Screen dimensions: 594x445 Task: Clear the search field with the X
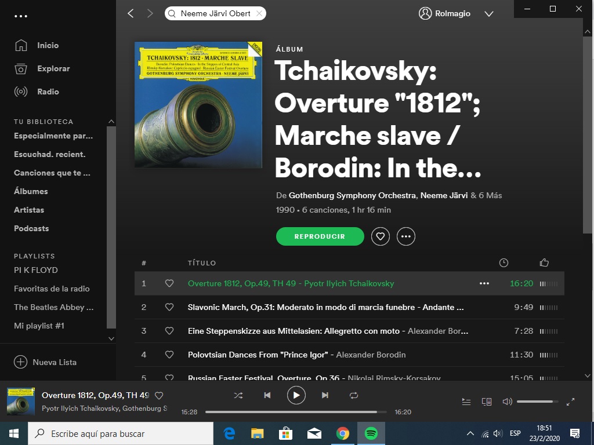click(x=259, y=14)
